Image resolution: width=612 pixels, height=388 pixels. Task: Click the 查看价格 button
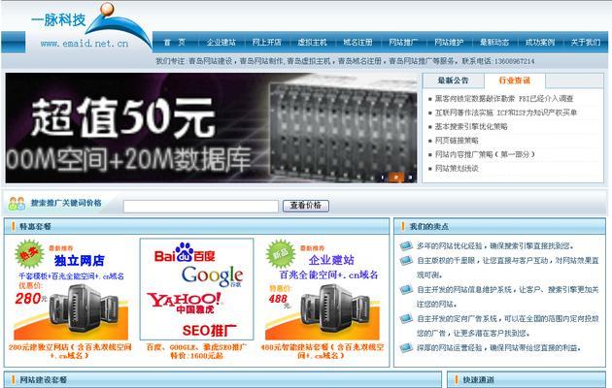pyautogui.click(x=306, y=206)
